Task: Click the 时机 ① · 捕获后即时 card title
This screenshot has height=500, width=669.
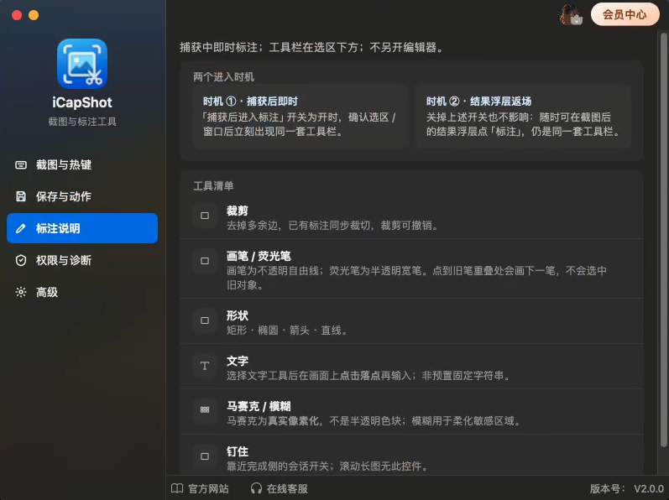Action: coord(250,102)
